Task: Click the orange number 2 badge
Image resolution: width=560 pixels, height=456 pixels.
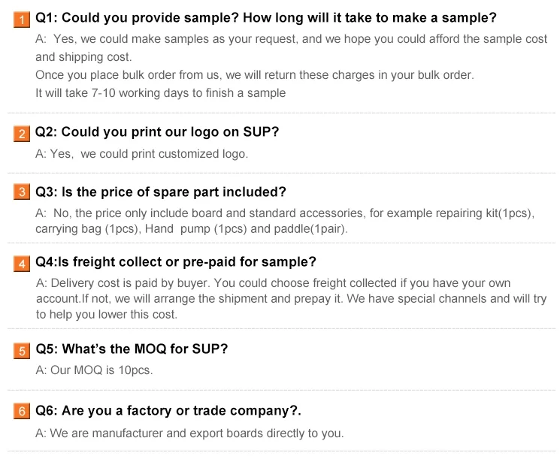Action: [23, 134]
